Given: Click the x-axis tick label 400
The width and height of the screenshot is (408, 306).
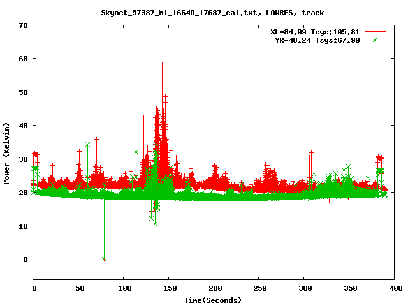Looking at the screenshot, I should click(396, 288).
